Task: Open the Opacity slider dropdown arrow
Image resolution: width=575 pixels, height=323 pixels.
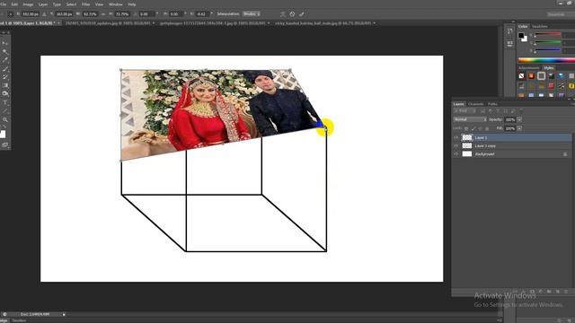Action: coord(519,119)
